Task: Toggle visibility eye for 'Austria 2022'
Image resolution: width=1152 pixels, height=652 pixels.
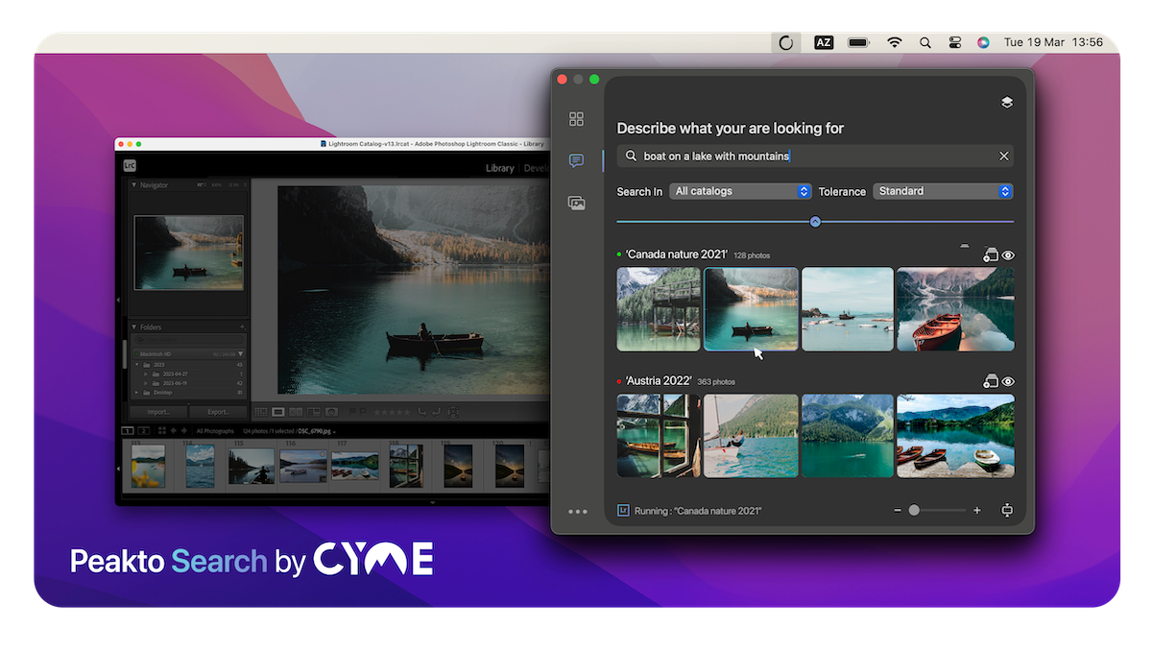Action: pos(1008,381)
